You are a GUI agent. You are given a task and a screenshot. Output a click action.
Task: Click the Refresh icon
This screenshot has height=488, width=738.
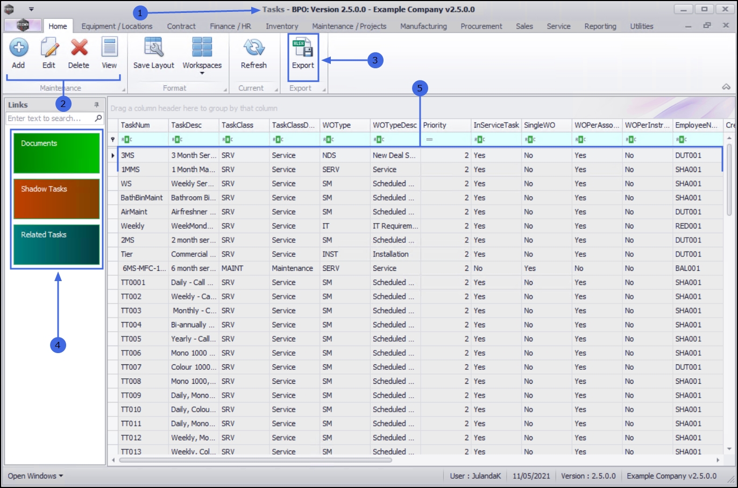pyautogui.click(x=253, y=48)
